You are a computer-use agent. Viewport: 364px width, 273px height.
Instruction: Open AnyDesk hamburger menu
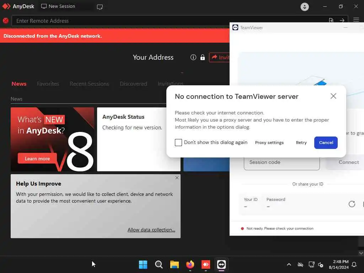tap(356, 20)
